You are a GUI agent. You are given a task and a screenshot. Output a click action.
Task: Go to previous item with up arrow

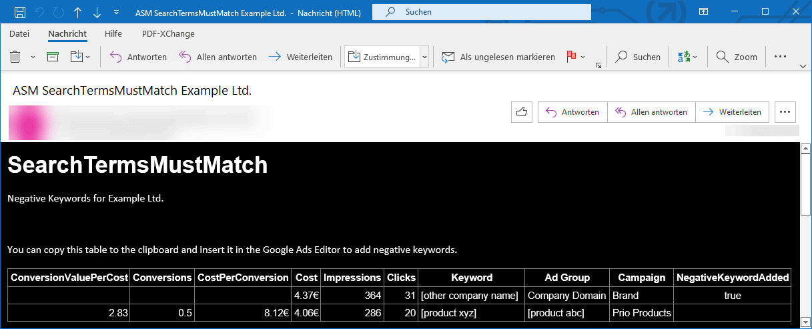point(77,12)
